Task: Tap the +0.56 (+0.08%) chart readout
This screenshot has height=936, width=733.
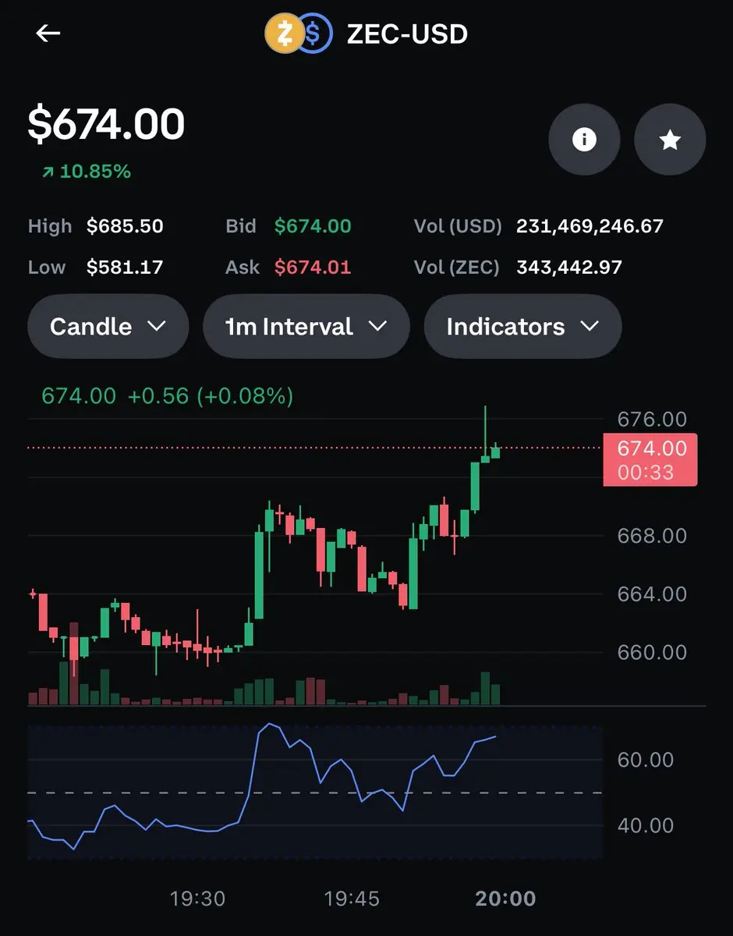Action: click(x=211, y=396)
